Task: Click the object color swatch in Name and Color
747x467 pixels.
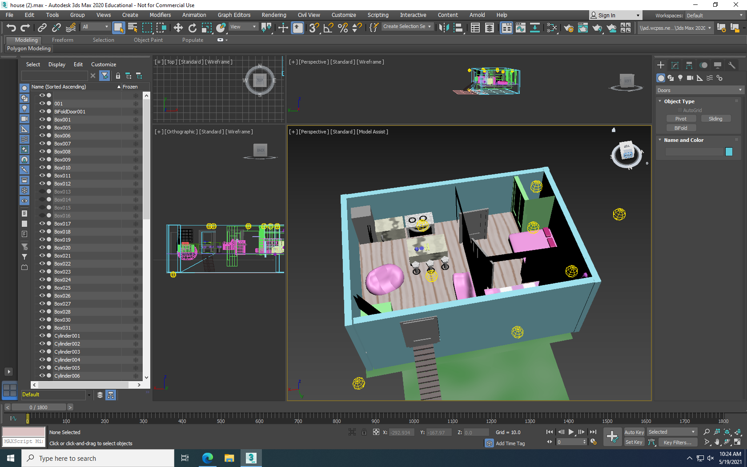Action: tap(729, 152)
